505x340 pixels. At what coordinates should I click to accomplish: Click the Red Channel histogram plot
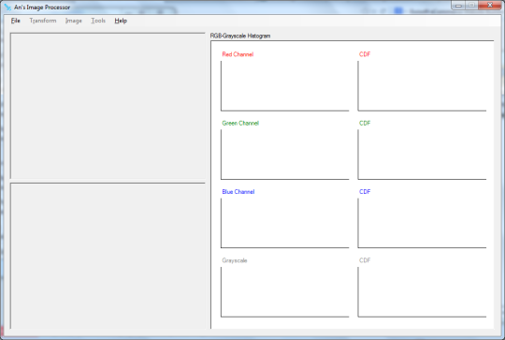point(284,86)
